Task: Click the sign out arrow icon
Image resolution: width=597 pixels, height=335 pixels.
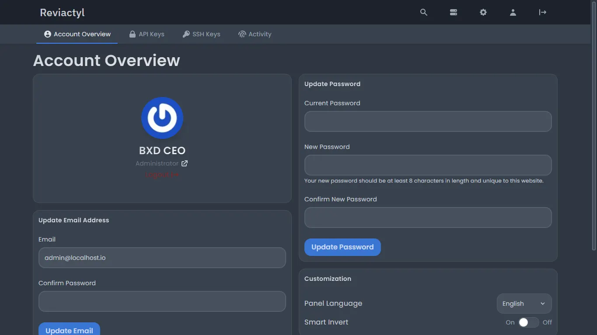Action: tap(542, 12)
